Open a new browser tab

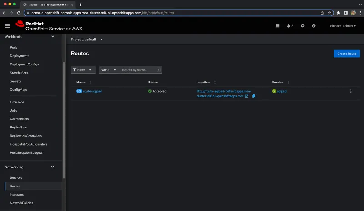point(81,5)
